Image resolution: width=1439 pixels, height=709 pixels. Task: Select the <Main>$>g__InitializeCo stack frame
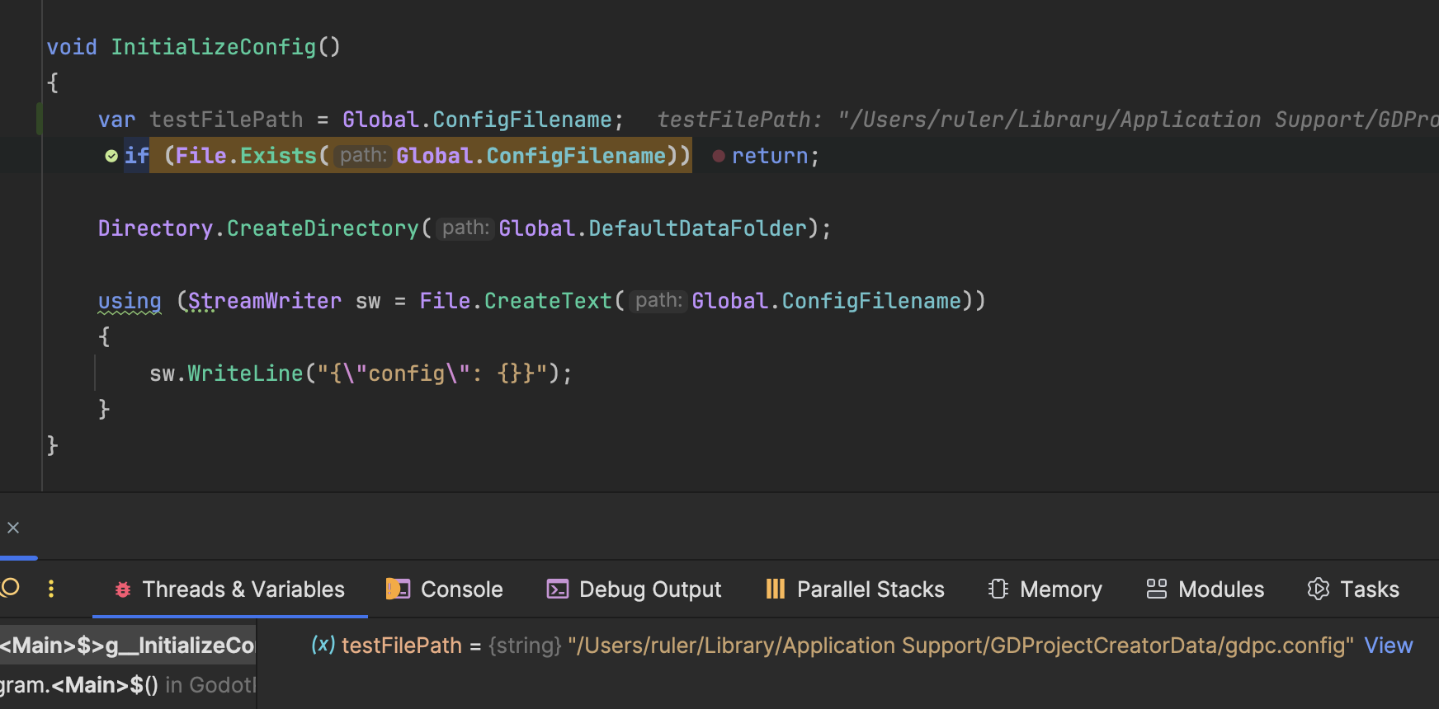[x=128, y=646]
